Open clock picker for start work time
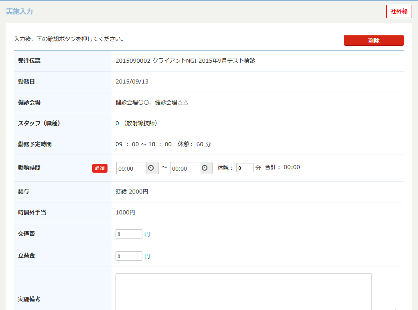 click(152, 168)
